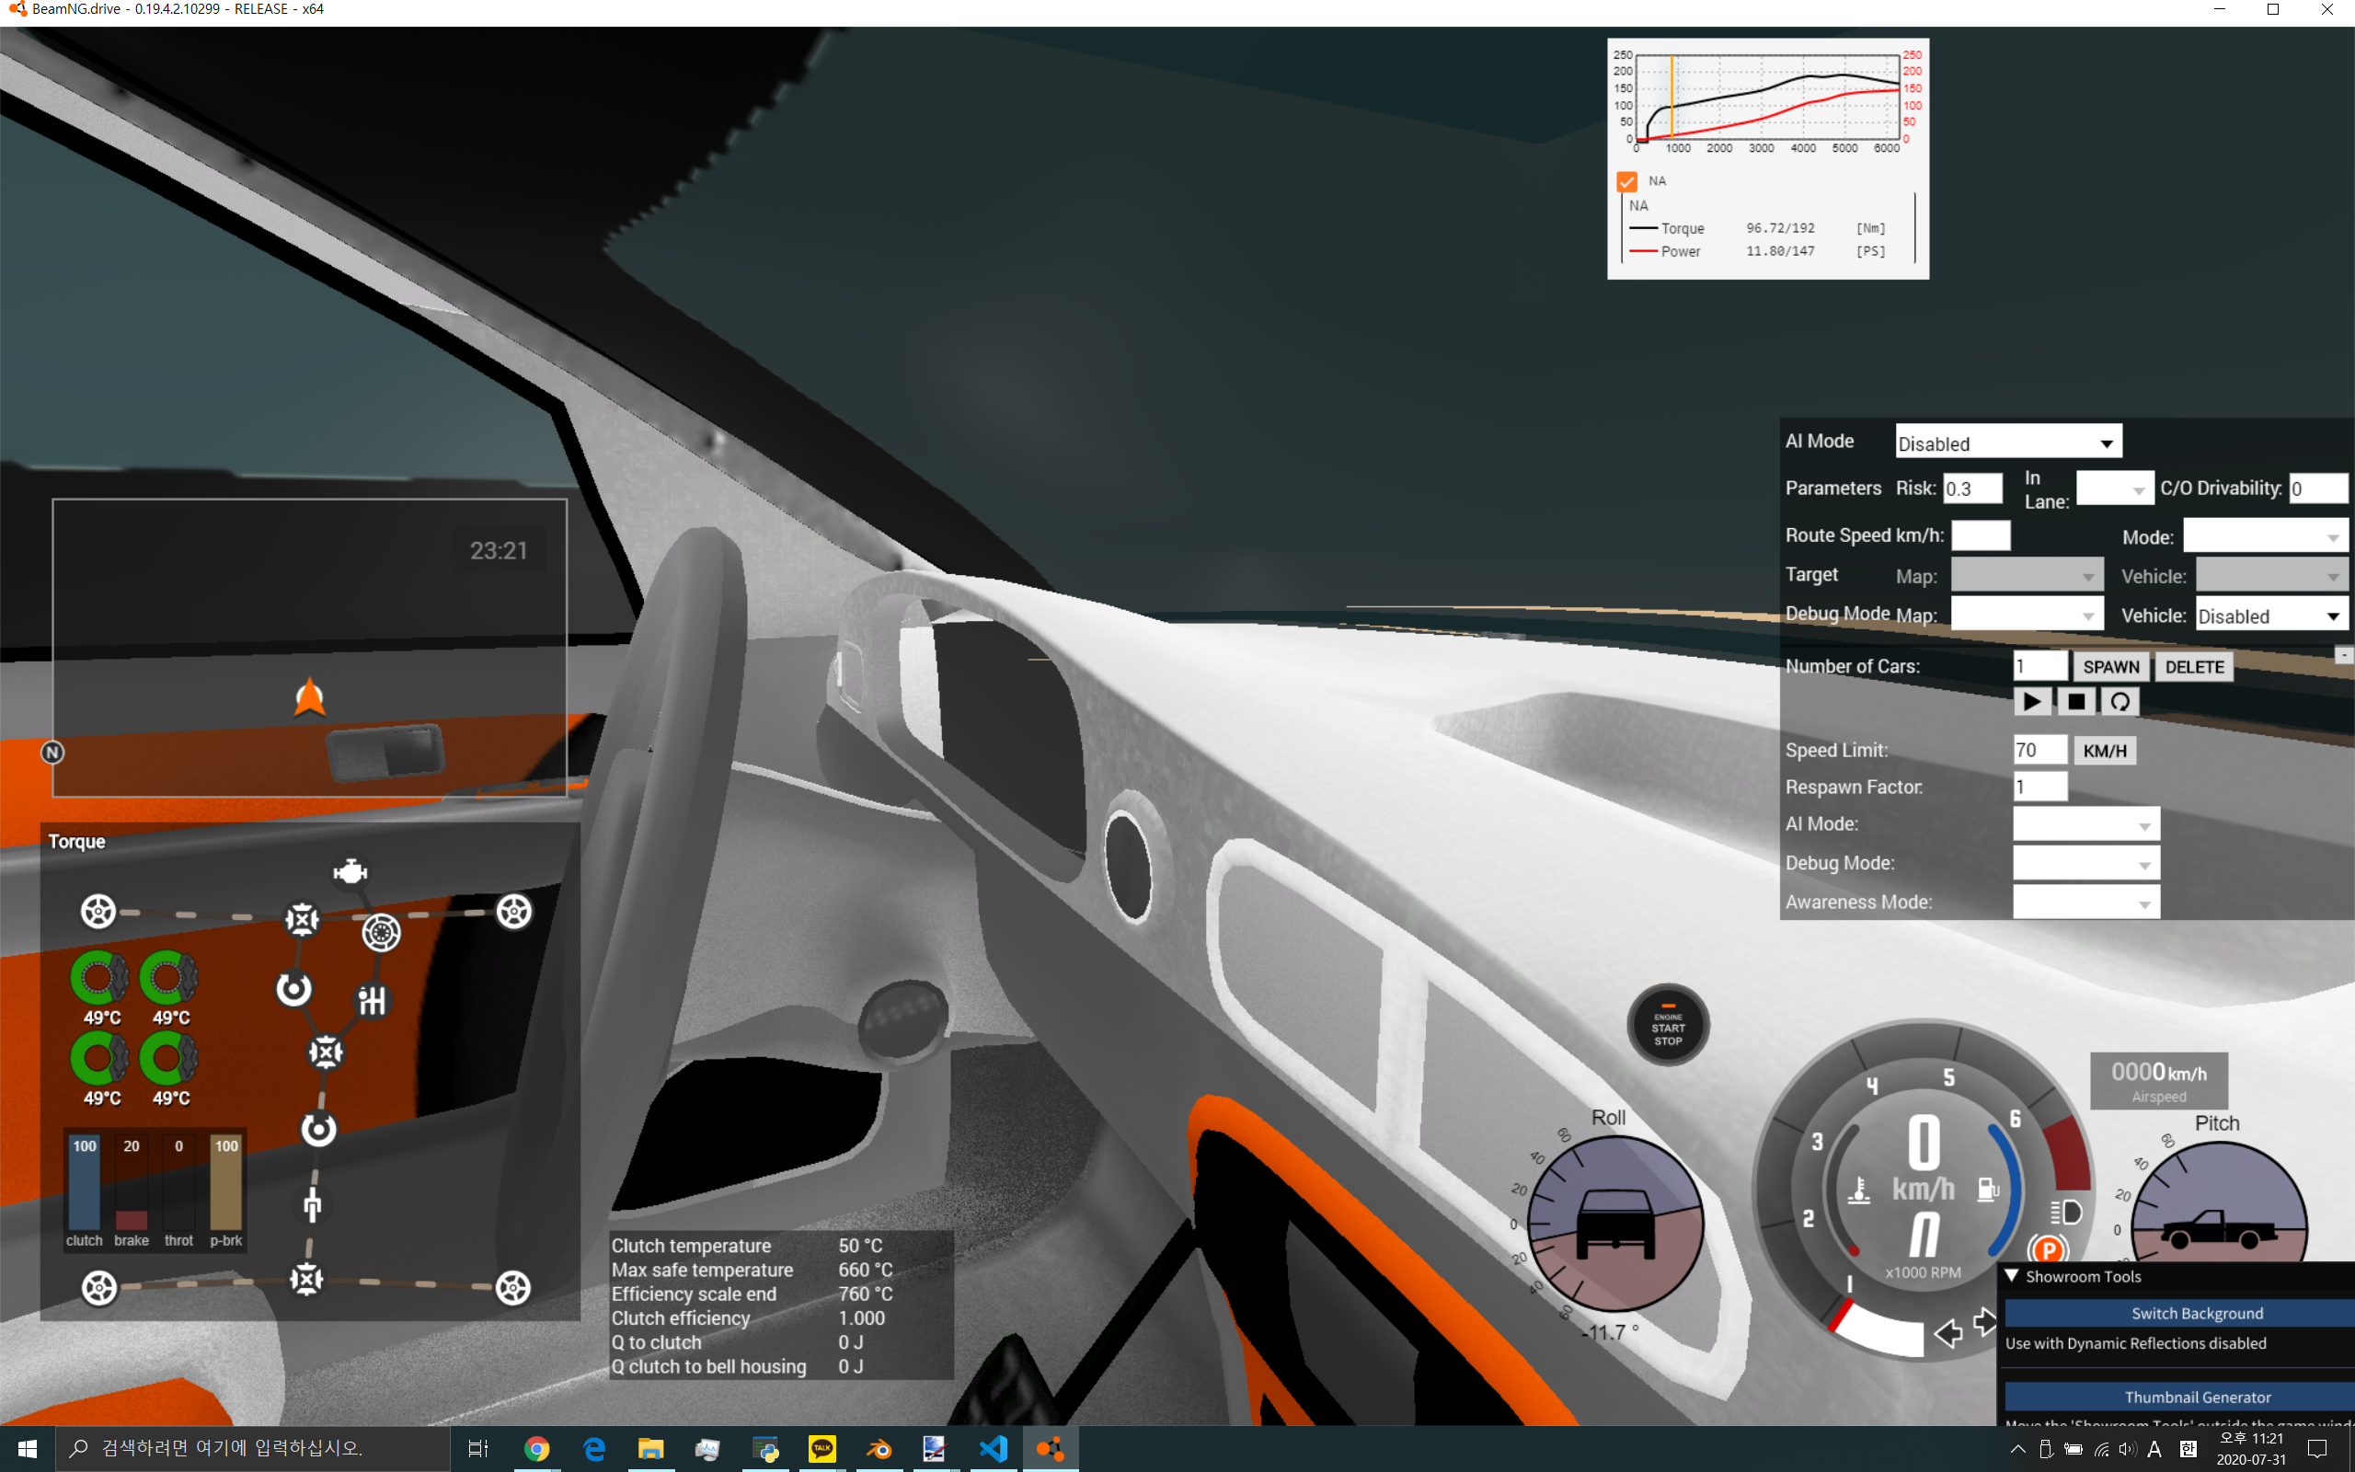Toggle the NA checkbox under torque graph
Viewport: 2355px width, 1472px height.
tap(1627, 181)
